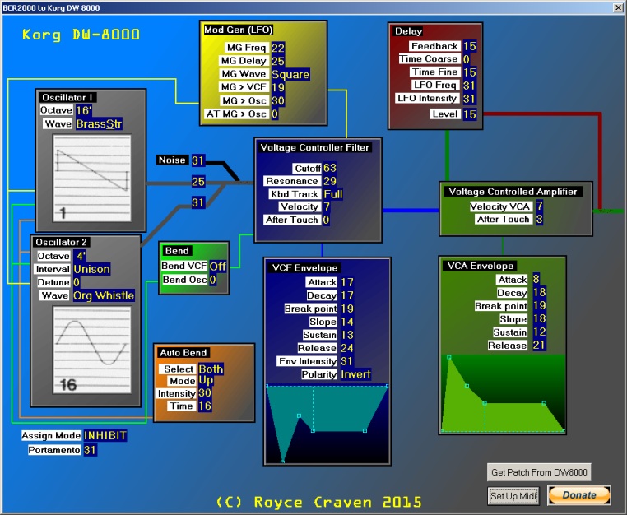Toggle Auto Bend Mode value Up
The image size is (627, 515).
point(206,380)
